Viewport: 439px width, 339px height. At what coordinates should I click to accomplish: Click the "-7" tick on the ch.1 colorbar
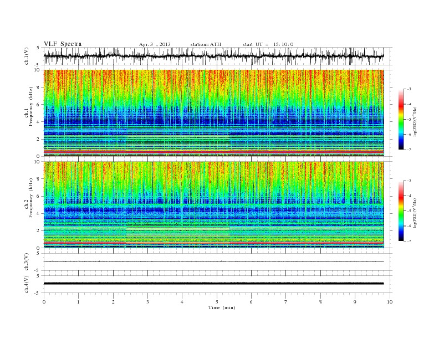(409, 150)
